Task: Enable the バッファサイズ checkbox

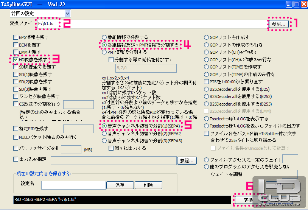Action: click(16, 148)
